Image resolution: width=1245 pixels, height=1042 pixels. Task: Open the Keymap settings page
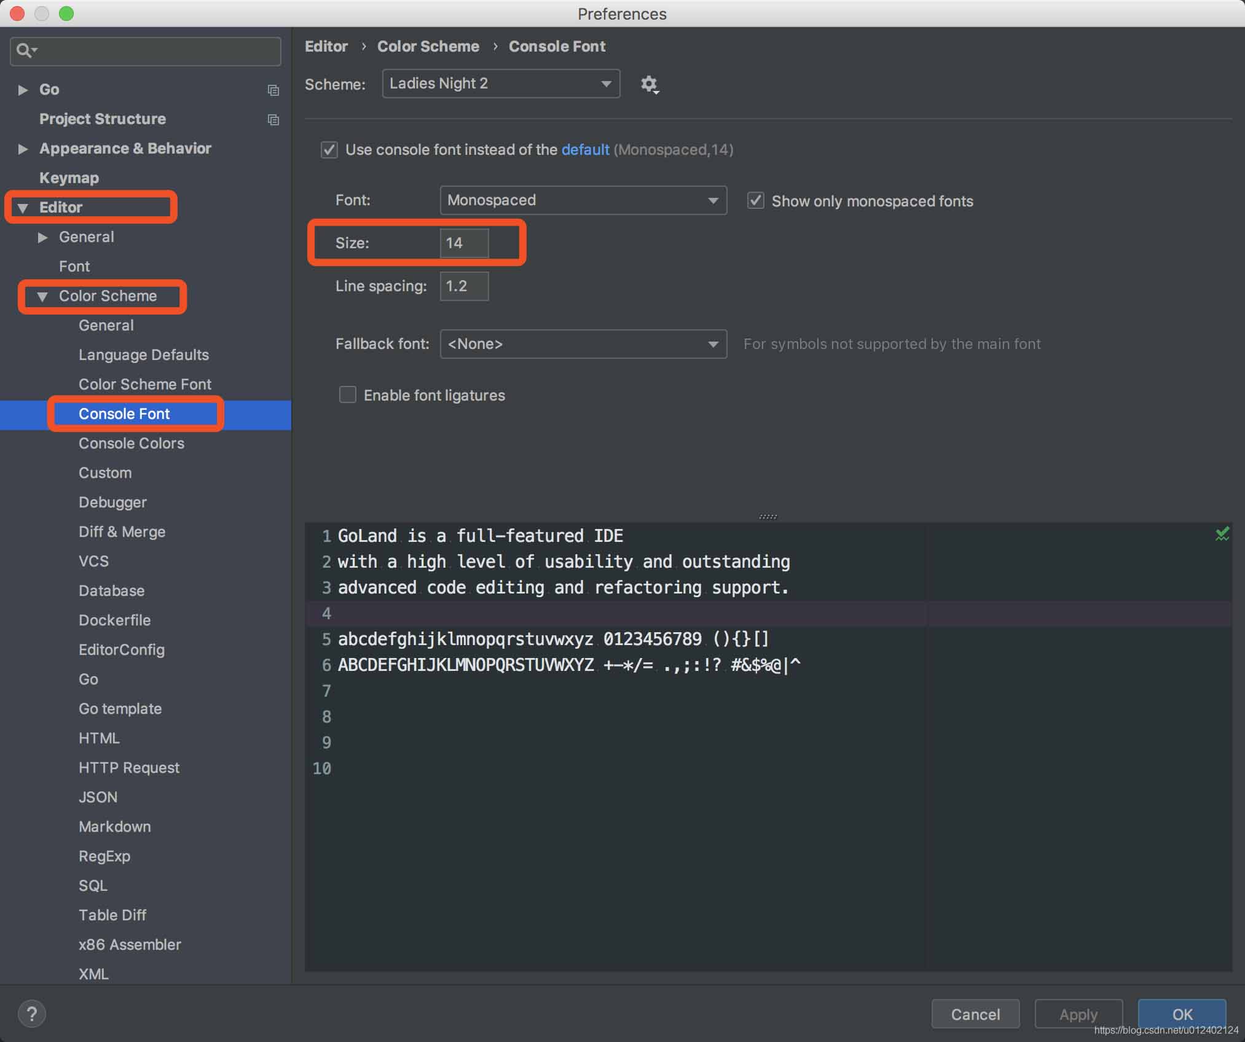69,178
